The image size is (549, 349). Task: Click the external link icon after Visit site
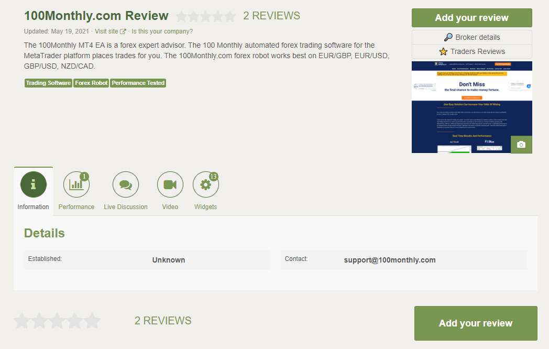click(x=123, y=31)
